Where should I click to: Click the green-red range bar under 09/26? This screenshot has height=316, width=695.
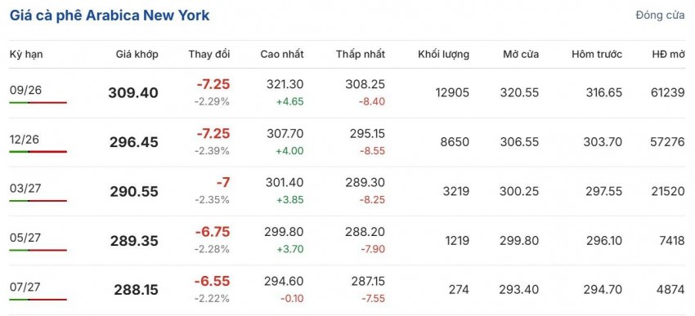click(x=38, y=103)
